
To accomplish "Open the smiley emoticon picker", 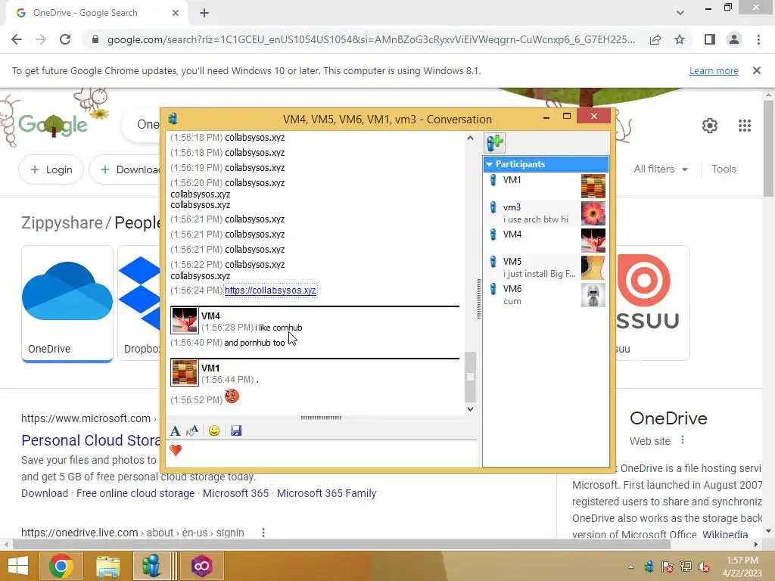I will (x=214, y=430).
